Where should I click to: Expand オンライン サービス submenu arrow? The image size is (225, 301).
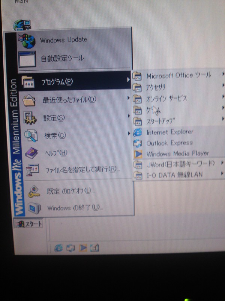click(x=223, y=96)
